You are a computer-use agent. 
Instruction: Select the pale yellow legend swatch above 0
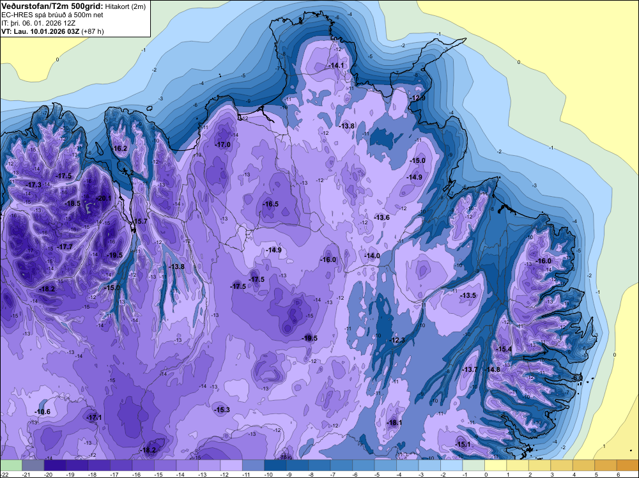click(495, 465)
